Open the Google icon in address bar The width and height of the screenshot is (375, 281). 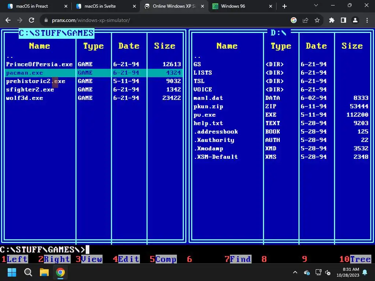tap(294, 20)
